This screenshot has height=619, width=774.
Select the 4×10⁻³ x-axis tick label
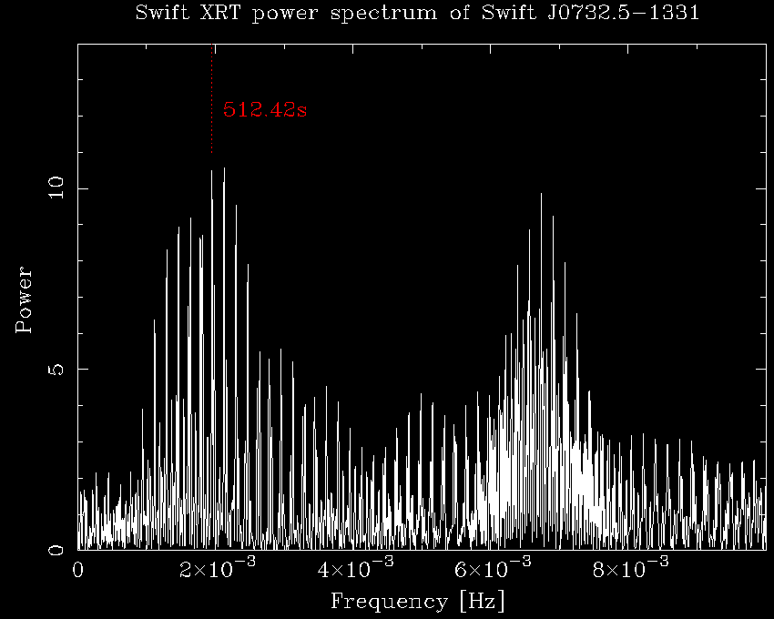click(356, 570)
